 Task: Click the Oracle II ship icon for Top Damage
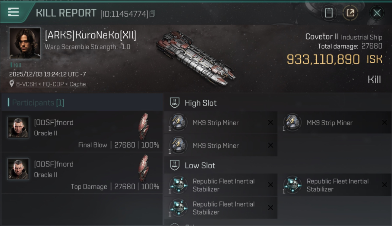(144, 168)
